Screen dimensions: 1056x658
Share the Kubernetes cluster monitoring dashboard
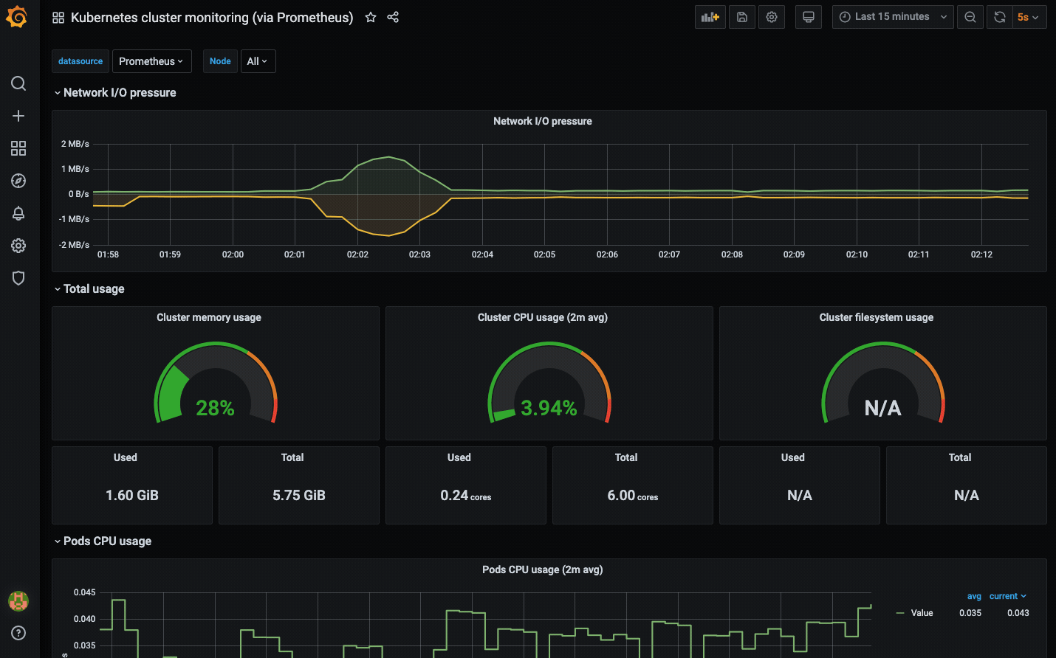pos(393,17)
